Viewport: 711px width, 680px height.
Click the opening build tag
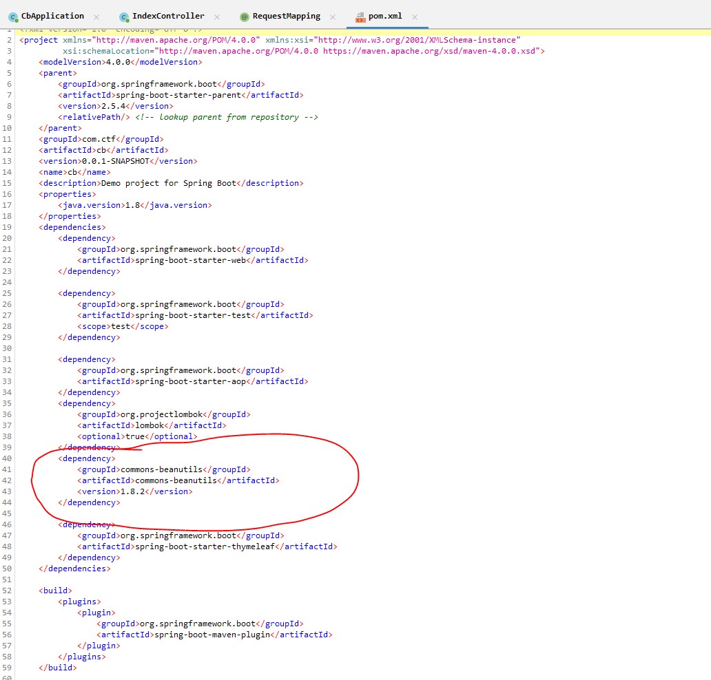tap(55, 591)
